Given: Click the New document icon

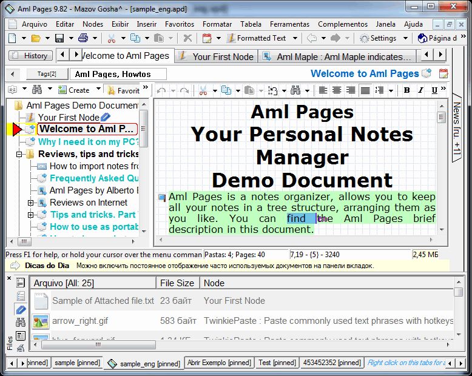Looking at the screenshot, I should click(12, 38).
